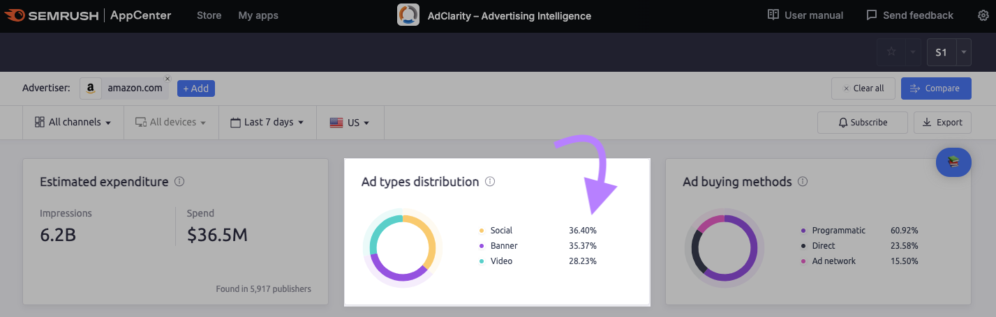The image size is (996, 317).
Task: Click Found in 5,917 publishers text
Action: click(264, 288)
